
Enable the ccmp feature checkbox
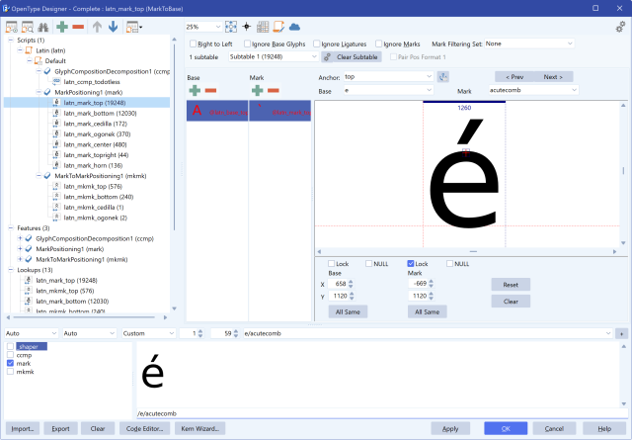[11, 355]
